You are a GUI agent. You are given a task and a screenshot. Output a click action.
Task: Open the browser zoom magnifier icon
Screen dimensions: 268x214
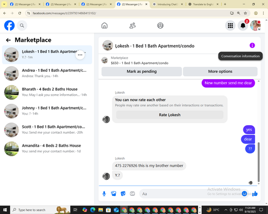(239, 13)
